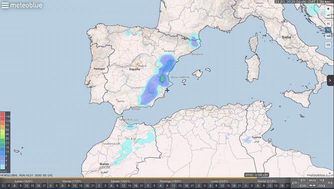Jump forward 24h in the timeline
The width and height of the screenshot is (334, 189).
click(x=322, y=186)
